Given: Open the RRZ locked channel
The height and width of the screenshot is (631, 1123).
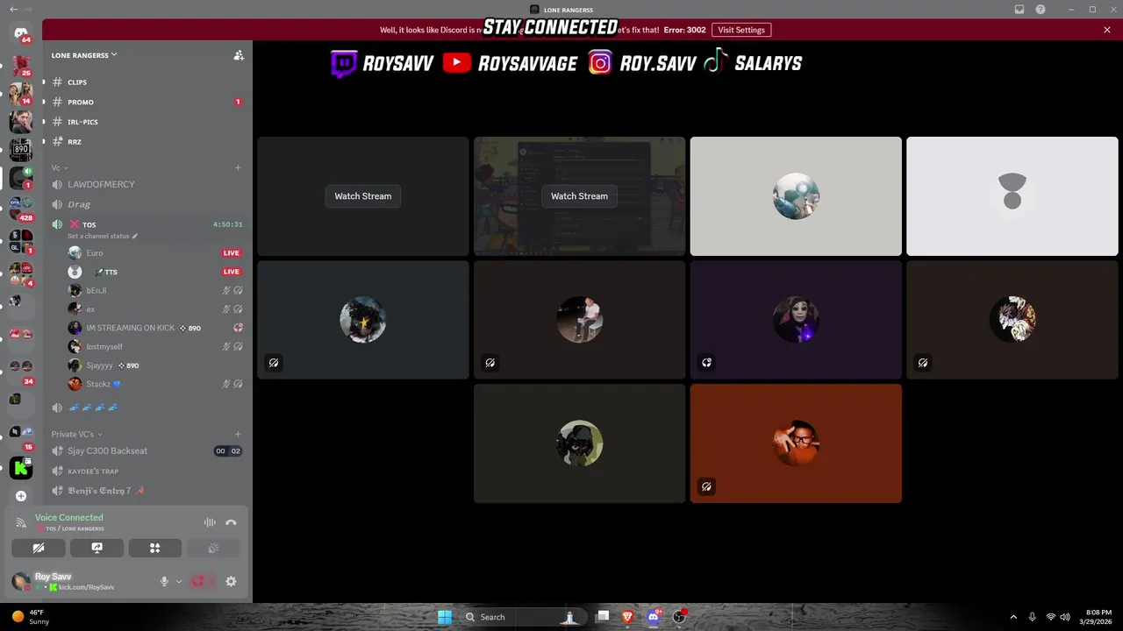Looking at the screenshot, I should click(147, 142).
